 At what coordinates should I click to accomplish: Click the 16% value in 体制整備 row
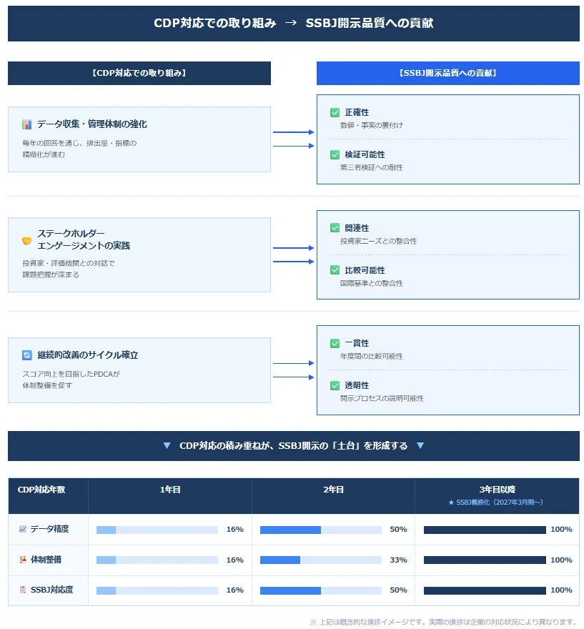[x=235, y=560]
